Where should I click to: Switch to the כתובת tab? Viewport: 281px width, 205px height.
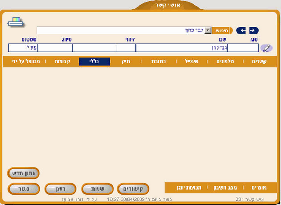(x=159, y=61)
